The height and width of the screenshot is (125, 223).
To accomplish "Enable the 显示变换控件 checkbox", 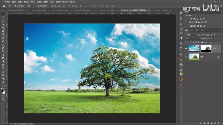I will (36, 6).
